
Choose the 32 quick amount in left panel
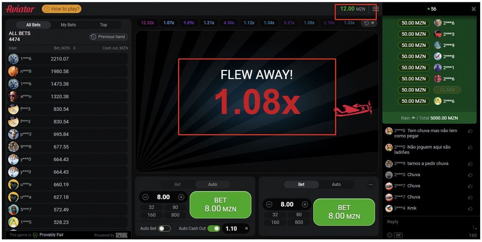pyautogui.click(x=151, y=207)
